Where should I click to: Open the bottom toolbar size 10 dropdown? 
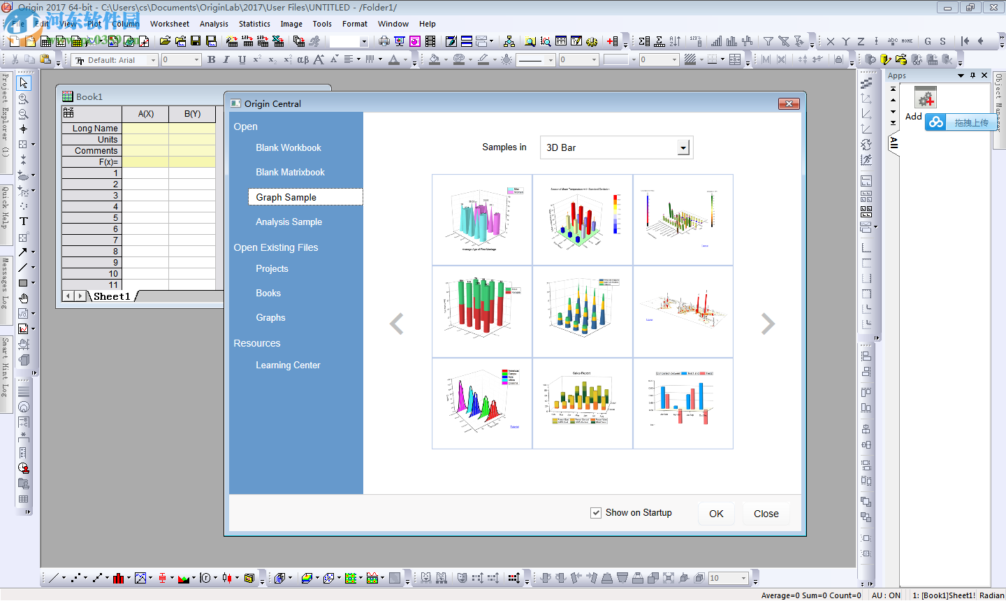pos(744,578)
